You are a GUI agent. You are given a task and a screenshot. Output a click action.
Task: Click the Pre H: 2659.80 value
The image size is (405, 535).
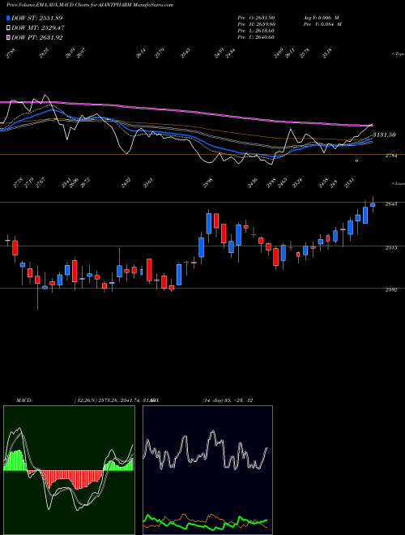256,24
